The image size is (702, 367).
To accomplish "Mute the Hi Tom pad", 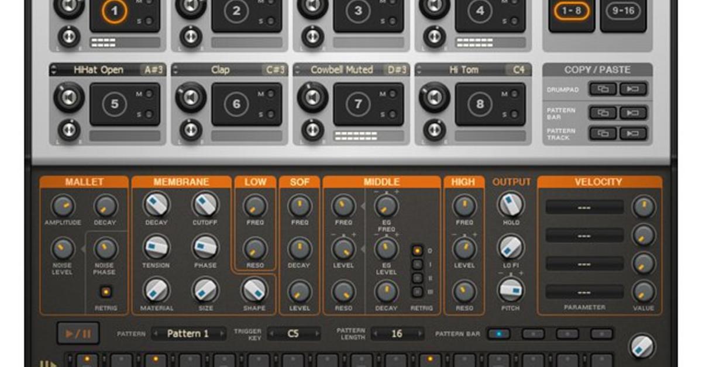I will click(514, 94).
